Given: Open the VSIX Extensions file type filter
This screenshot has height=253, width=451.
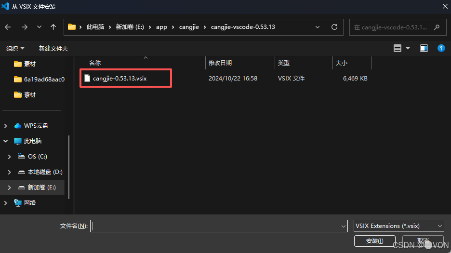Looking at the screenshot, I should (x=398, y=226).
